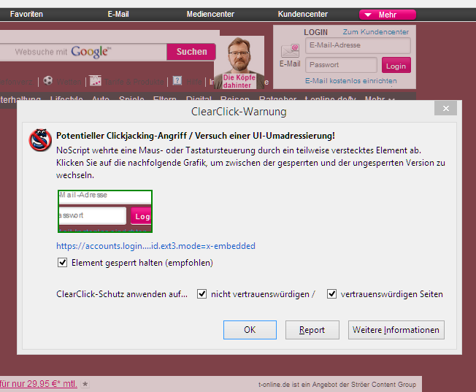Select the Lifestyle category tab

tap(66, 99)
